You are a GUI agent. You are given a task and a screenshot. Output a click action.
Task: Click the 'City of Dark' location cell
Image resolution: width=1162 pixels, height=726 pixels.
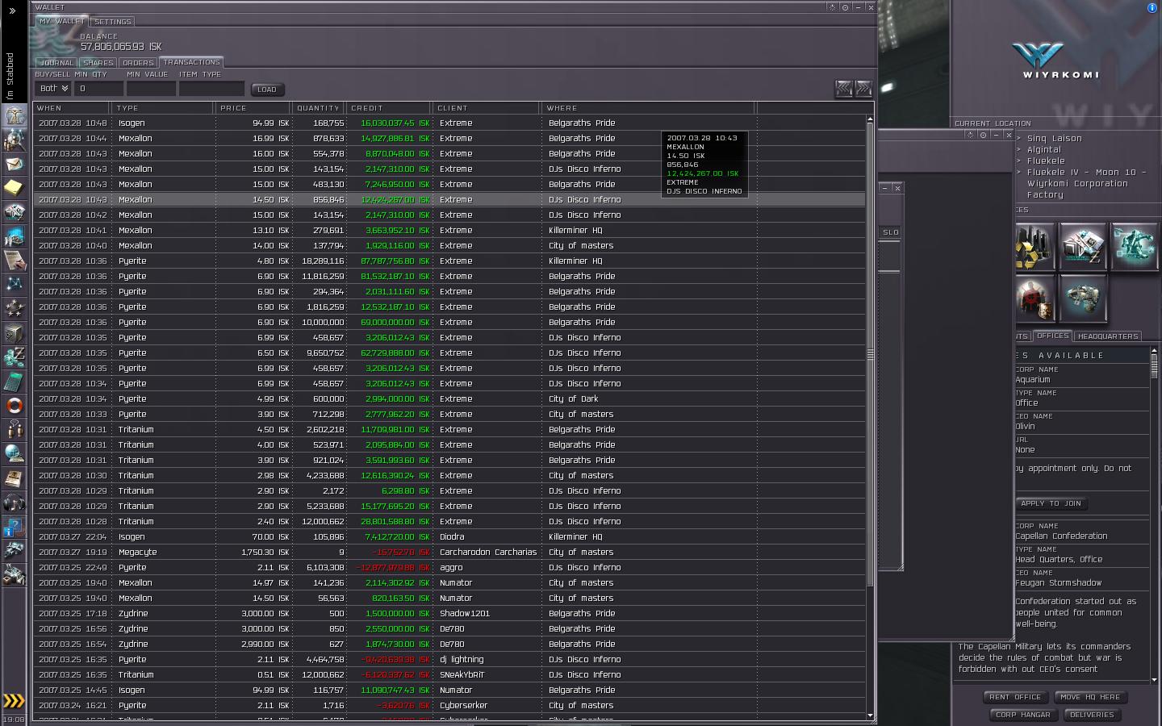573,399
